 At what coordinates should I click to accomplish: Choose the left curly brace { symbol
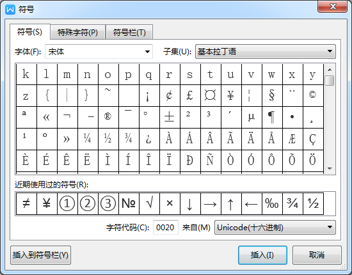click(x=47, y=95)
